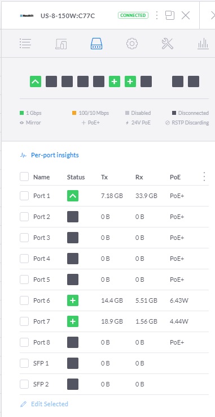Click the last disconnected SFP port square
The image size is (215, 417).
[x=194, y=81]
